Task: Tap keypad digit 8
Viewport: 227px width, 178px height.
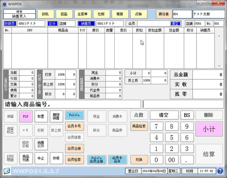Action: (x=172, y=126)
